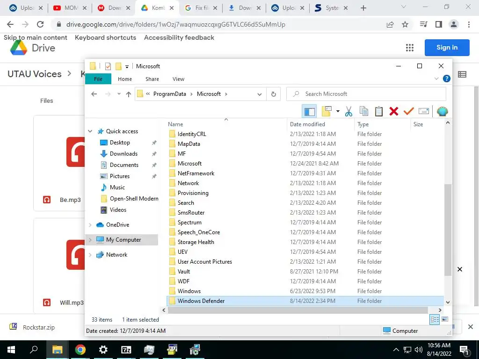Switch to the Share ribbon tab
Viewport: 479px width, 359px height.
click(152, 79)
